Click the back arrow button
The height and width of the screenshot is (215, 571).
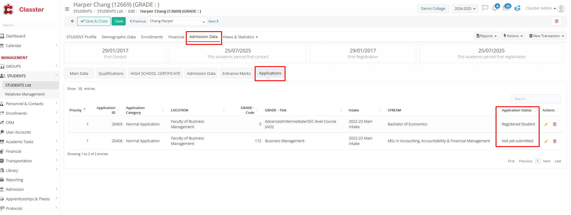[72, 21]
